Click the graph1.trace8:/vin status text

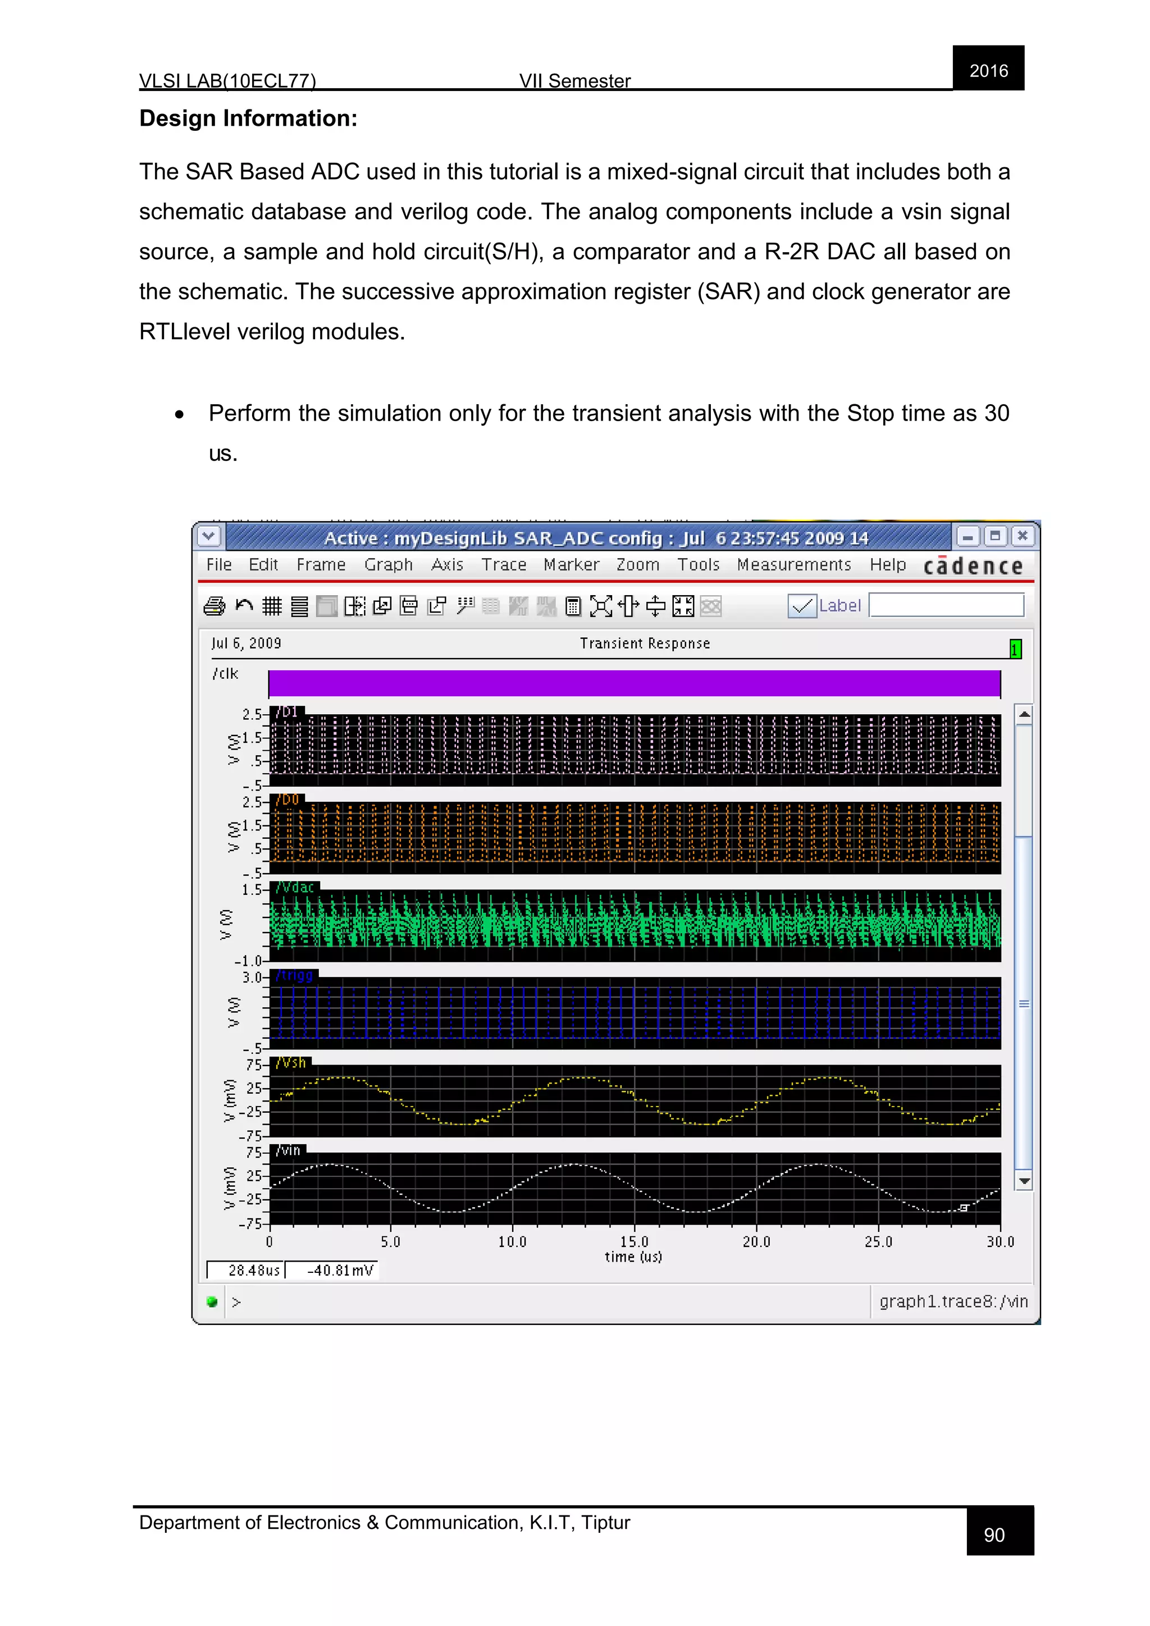click(953, 1301)
